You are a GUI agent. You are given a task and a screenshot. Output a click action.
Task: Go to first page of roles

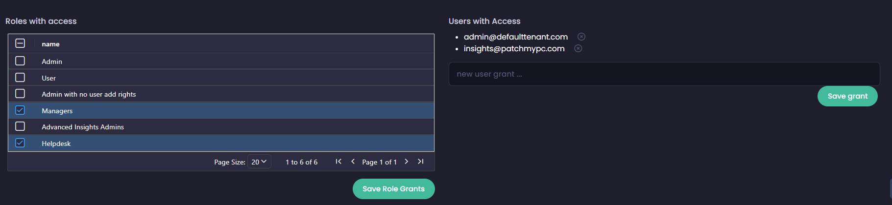click(x=338, y=162)
